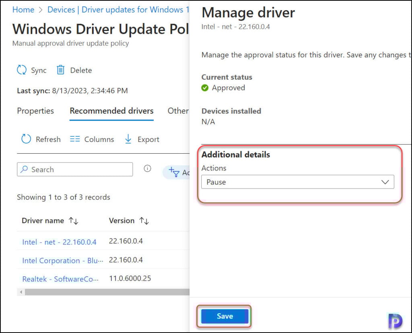This screenshot has width=412, height=333.
Task: Click the Driver name column header
Action: [x=43, y=221]
